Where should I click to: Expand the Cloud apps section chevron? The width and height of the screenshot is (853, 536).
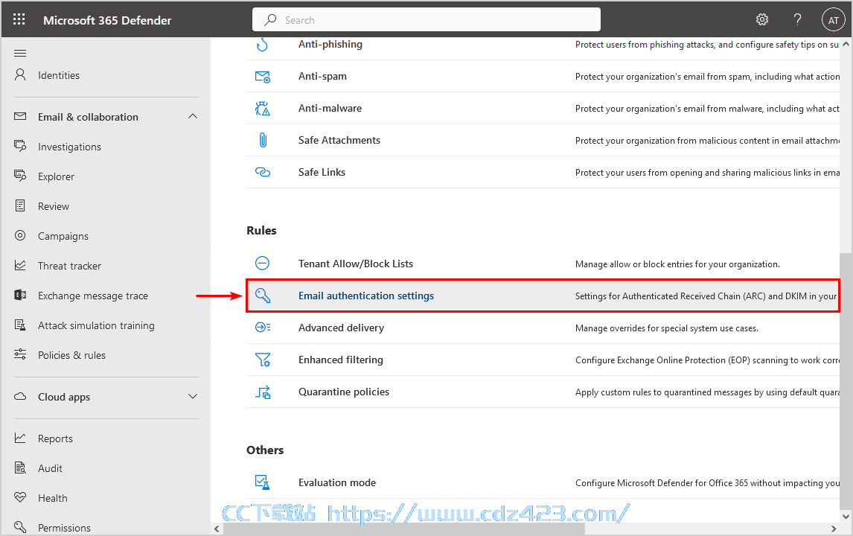(x=193, y=396)
